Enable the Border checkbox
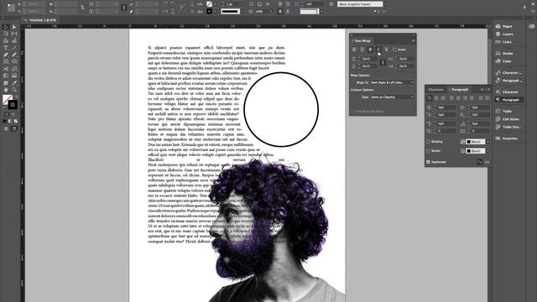Screen dimensions: 537x302 click(x=428, y=151)
